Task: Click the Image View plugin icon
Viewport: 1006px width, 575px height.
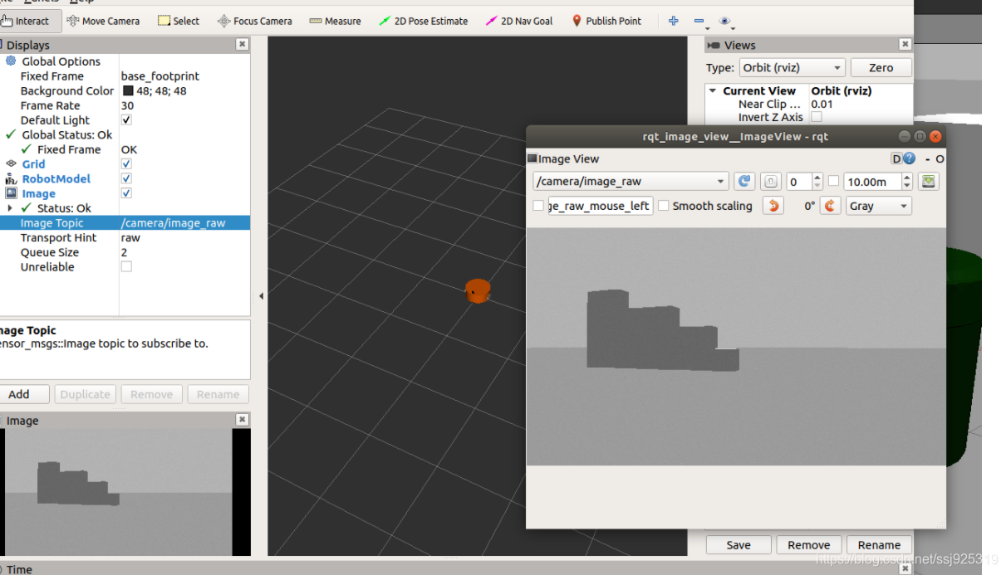Action: click(532, 158)
